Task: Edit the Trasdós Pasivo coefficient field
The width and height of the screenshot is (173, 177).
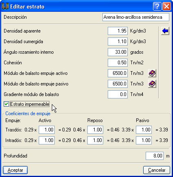Action: 144,130
